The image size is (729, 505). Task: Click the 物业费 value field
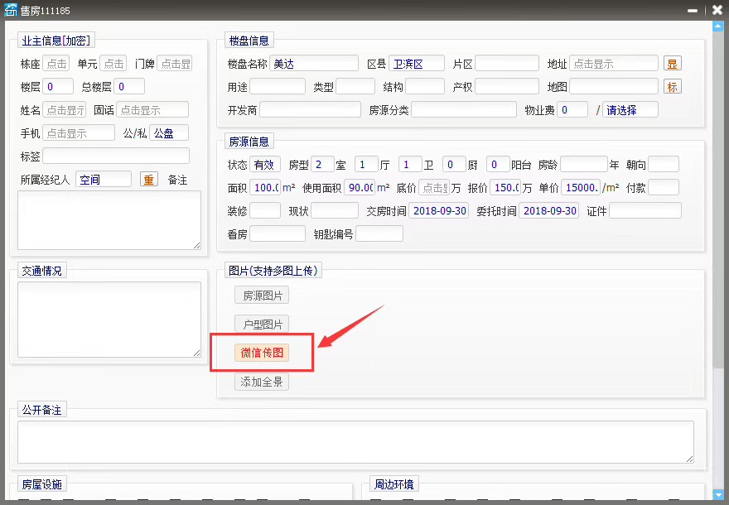pos(572,110)
